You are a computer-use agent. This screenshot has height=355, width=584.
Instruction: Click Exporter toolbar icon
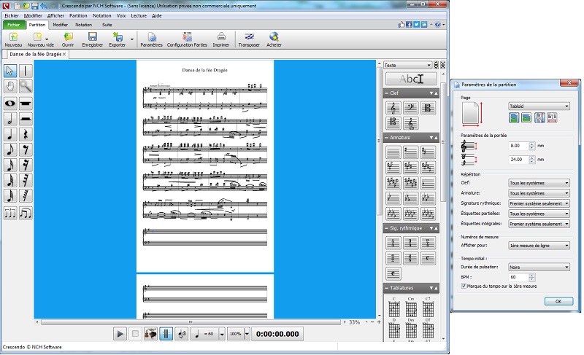pos(118,39)
